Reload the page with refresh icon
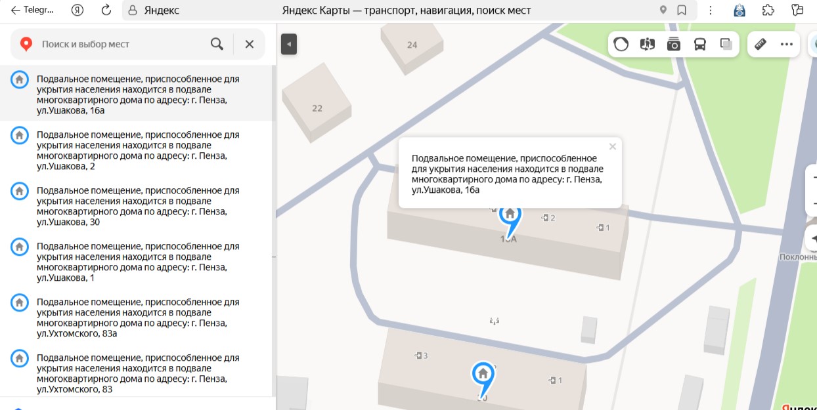The width and height of the screenshot is (817, 410). (106, 10)
